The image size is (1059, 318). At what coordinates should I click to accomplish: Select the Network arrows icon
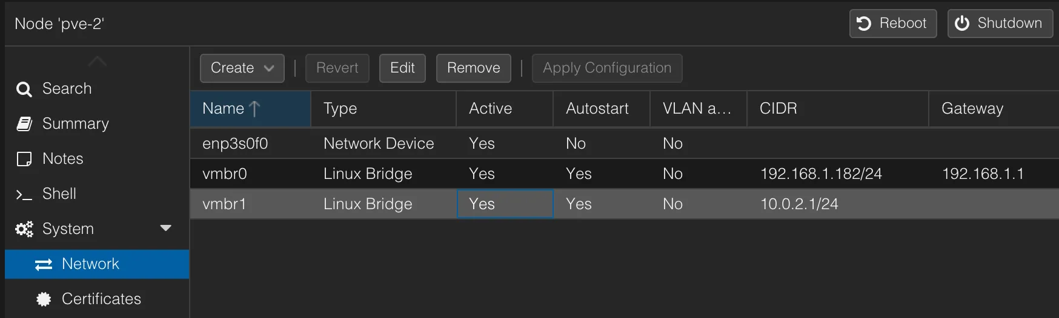coord(44,264)
